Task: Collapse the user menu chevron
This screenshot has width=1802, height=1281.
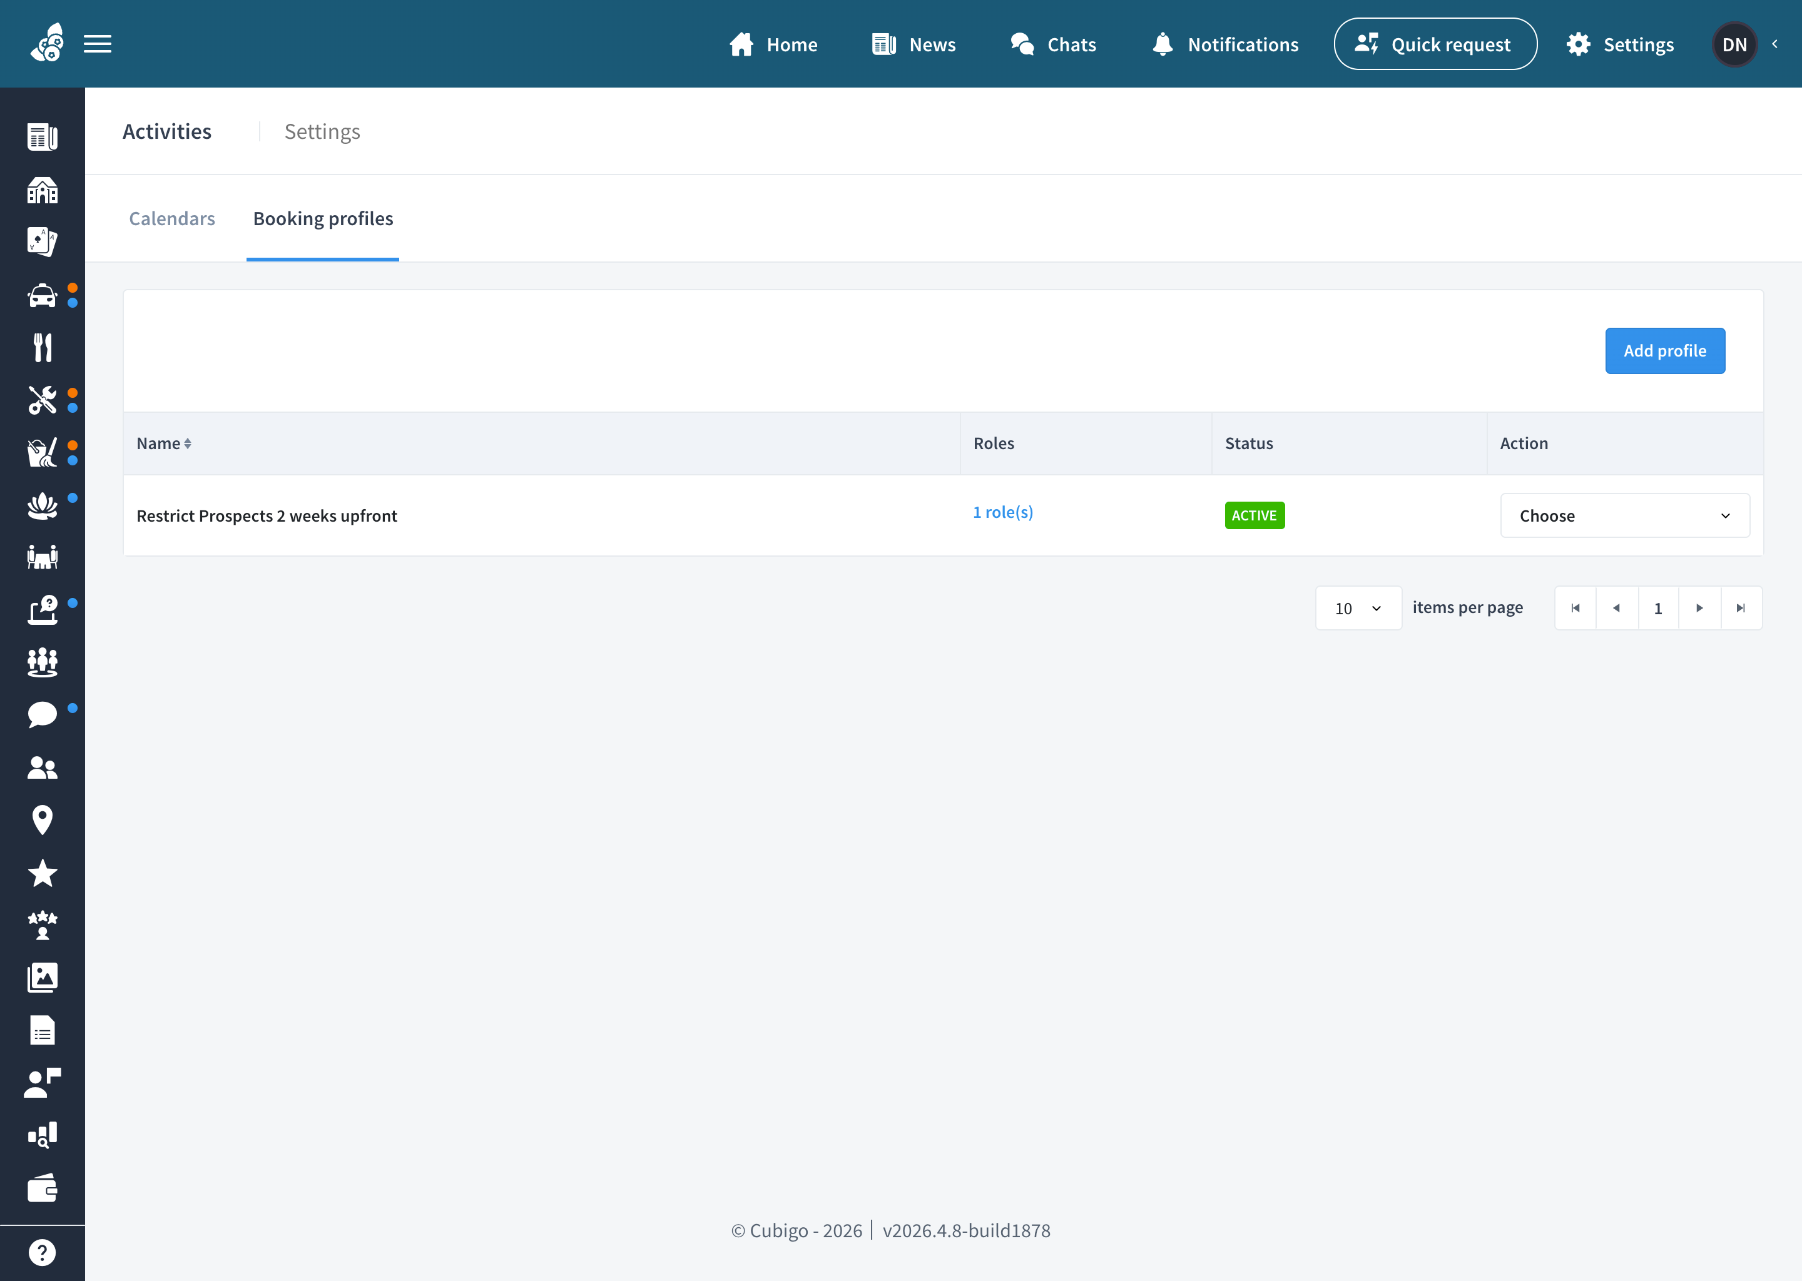Action: (1775, 44)
